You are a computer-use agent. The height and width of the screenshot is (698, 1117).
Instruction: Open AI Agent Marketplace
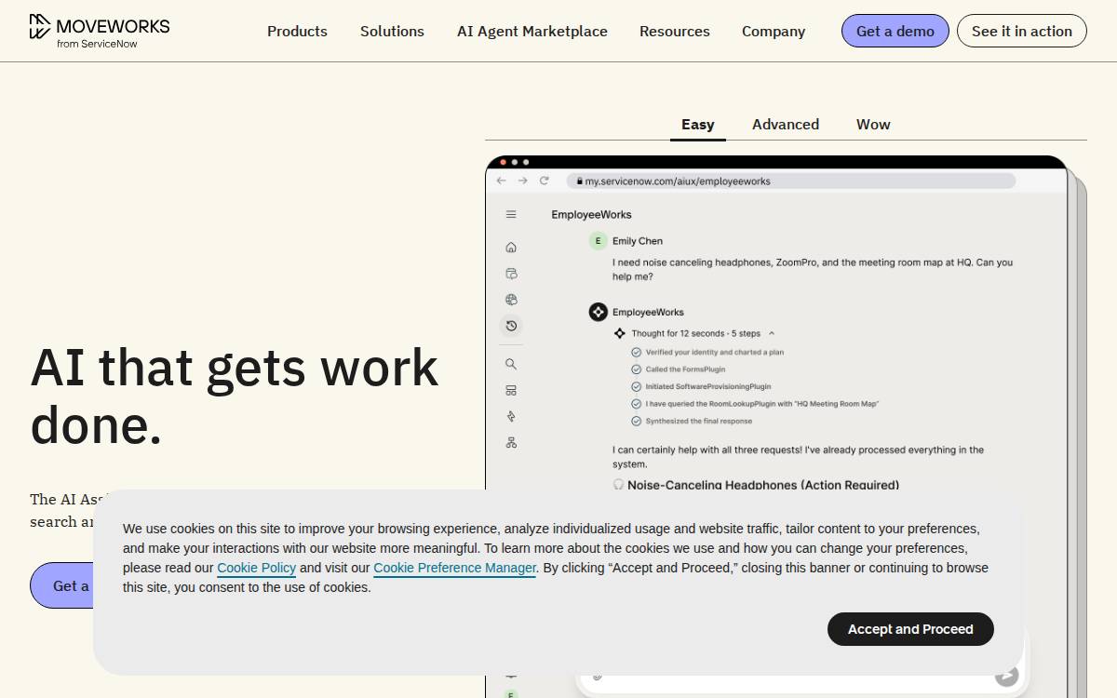[x=532, y=31]
